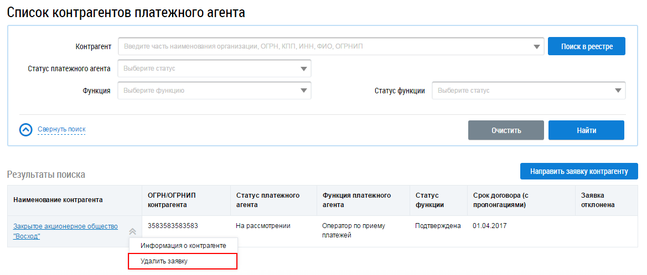Expand the Функция dropdown list
The width and height of the screenshot is (647, 275).
(x=214, y=91)
